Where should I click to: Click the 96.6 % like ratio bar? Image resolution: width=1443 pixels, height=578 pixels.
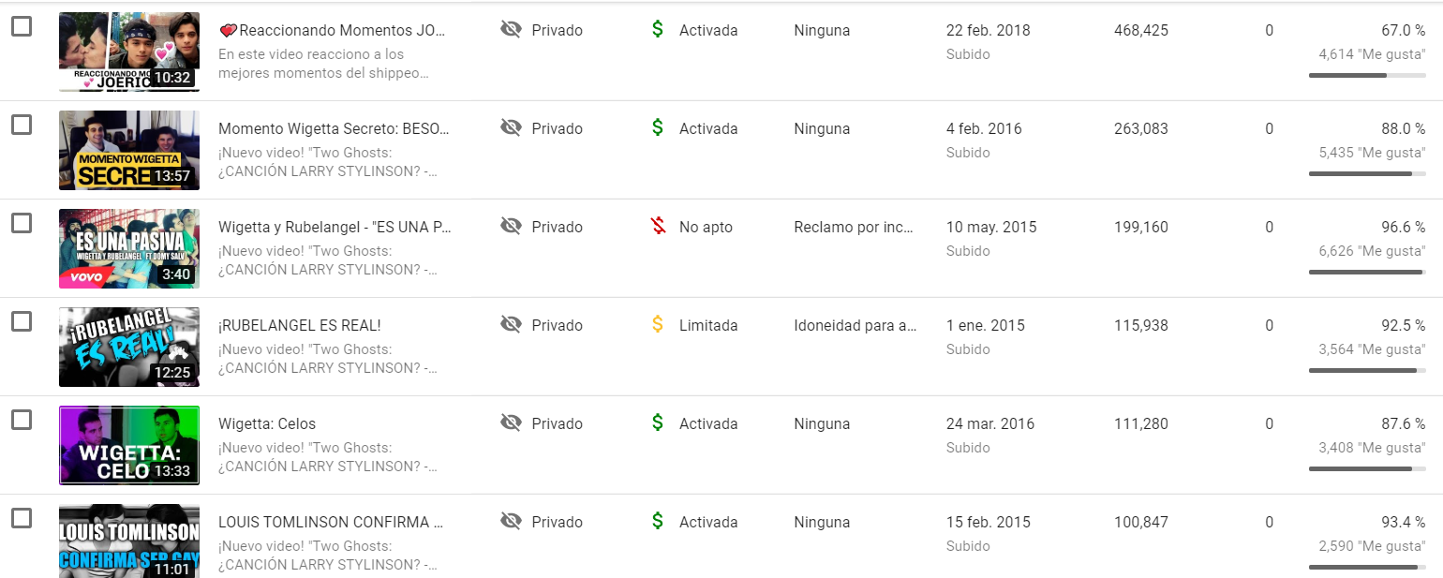click(x=1367, y=272)
